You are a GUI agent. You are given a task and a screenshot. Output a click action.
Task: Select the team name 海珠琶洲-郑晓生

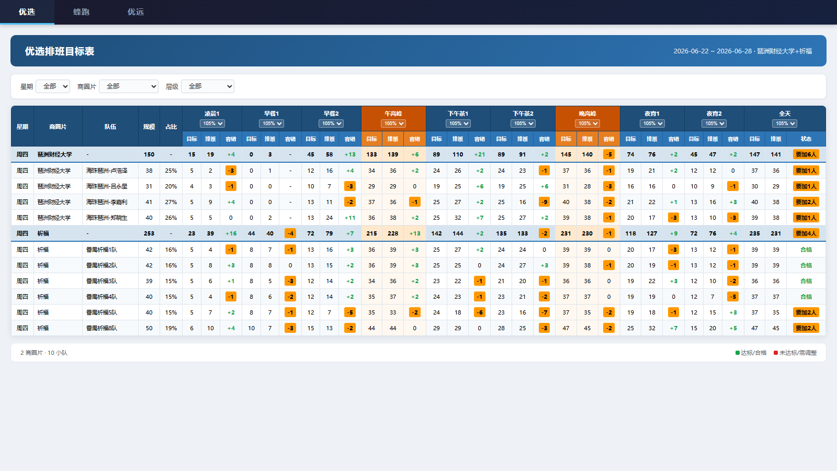(107, 218)
